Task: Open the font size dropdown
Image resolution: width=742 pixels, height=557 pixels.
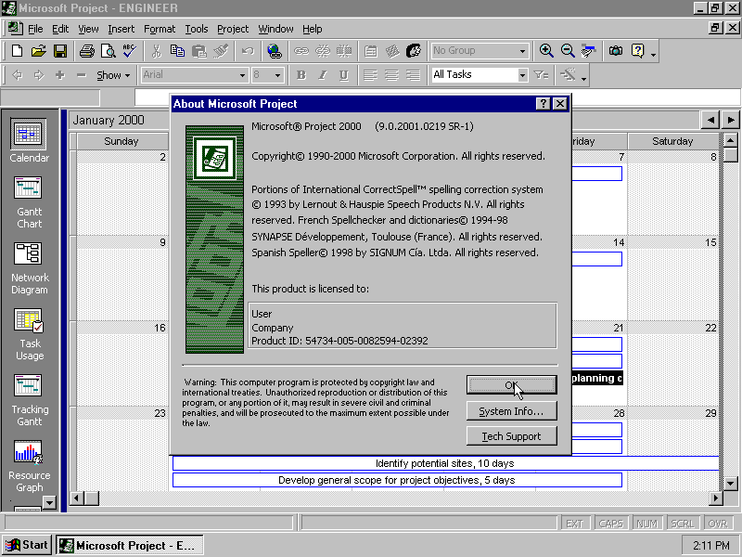Action: pos(277,75)
